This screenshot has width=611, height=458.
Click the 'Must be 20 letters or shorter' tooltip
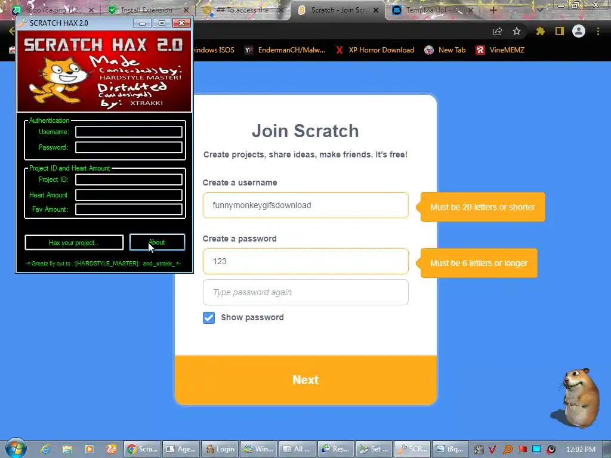[x=482, y=207]
